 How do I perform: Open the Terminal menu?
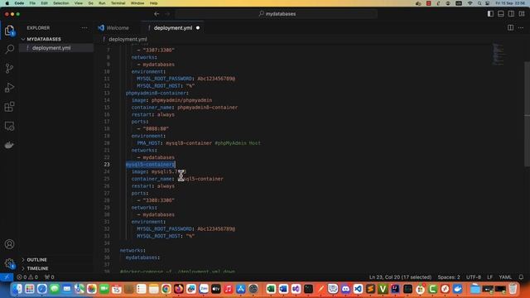[x=118, y=3]
